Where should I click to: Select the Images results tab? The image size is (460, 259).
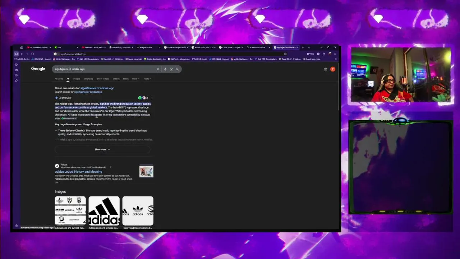[x=76, y=79]
